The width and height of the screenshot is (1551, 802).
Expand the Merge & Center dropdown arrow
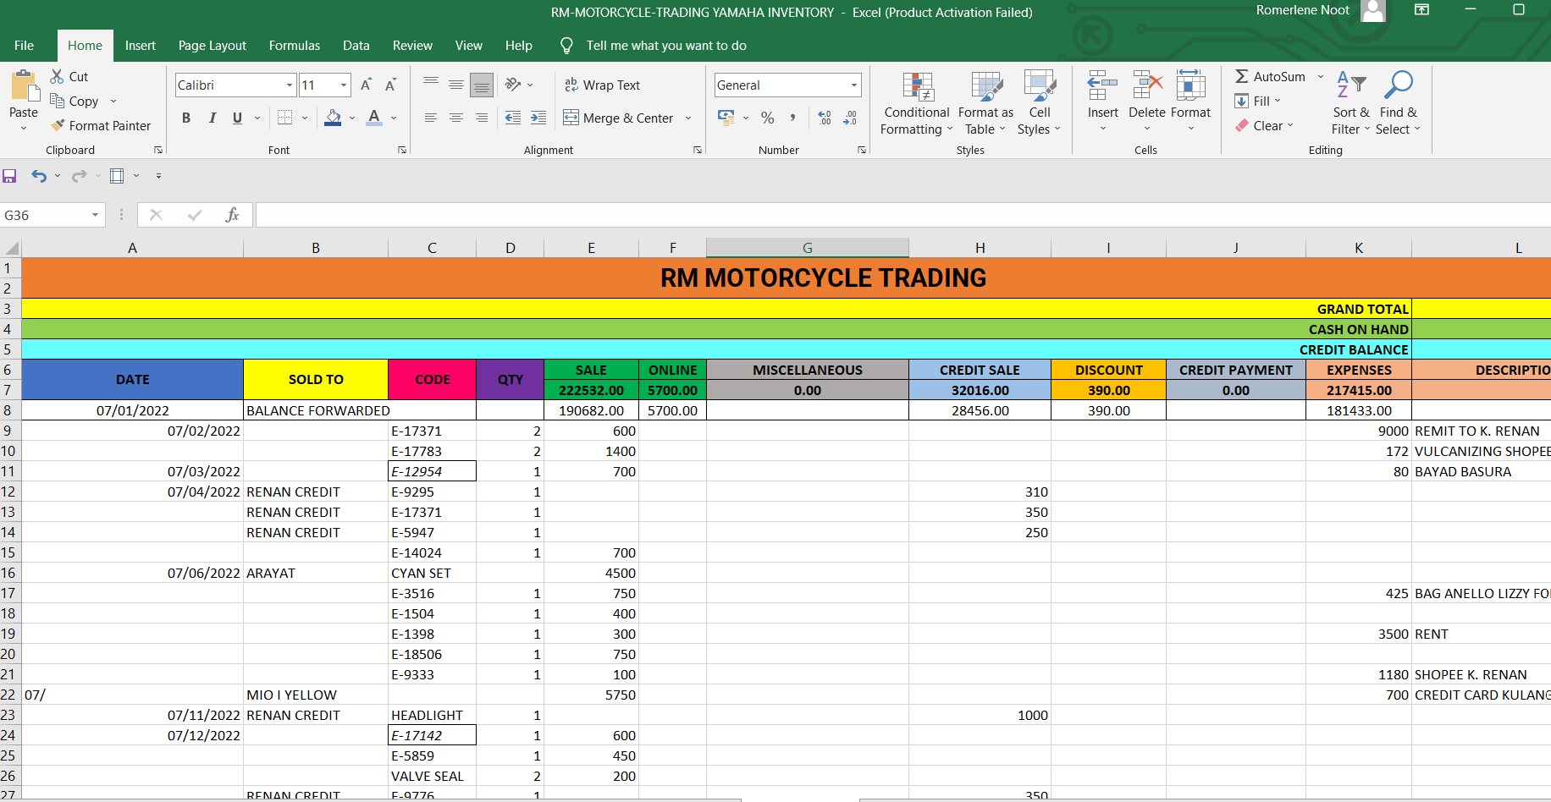click(688, 118)
